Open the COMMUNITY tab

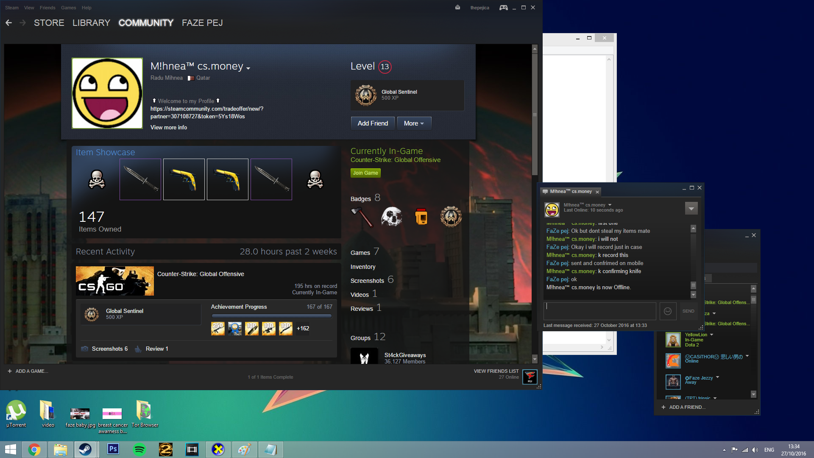pyautogui.click(x=146, y=23)
